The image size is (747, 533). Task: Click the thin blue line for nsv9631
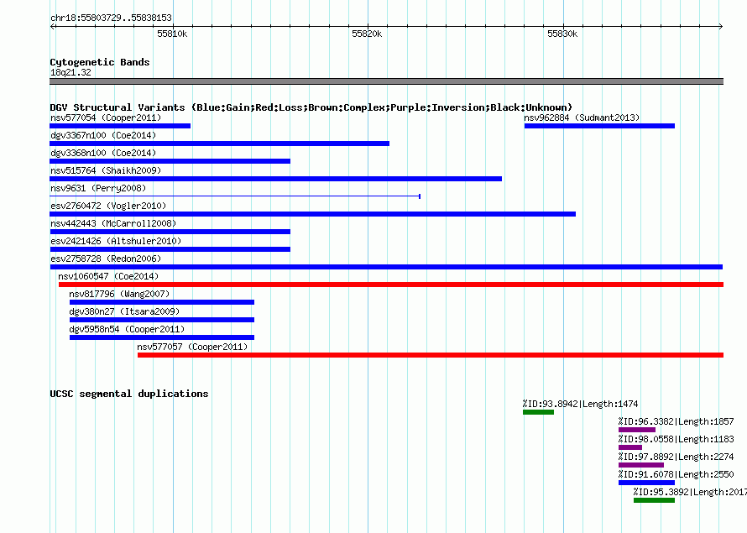(235, 196)
